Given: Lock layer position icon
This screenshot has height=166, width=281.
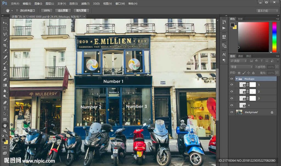Looking at the screenshot, I should [x=249, y=73].
